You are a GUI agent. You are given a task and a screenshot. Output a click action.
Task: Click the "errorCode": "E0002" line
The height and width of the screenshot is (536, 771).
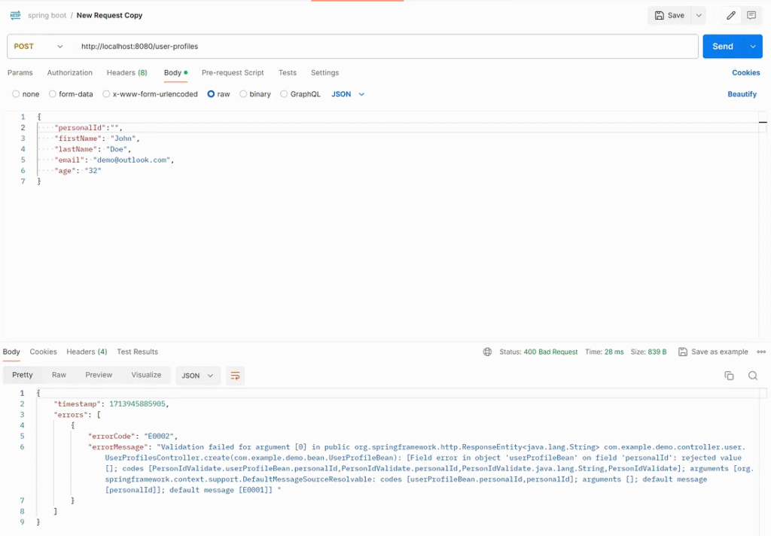pos(133,436)
